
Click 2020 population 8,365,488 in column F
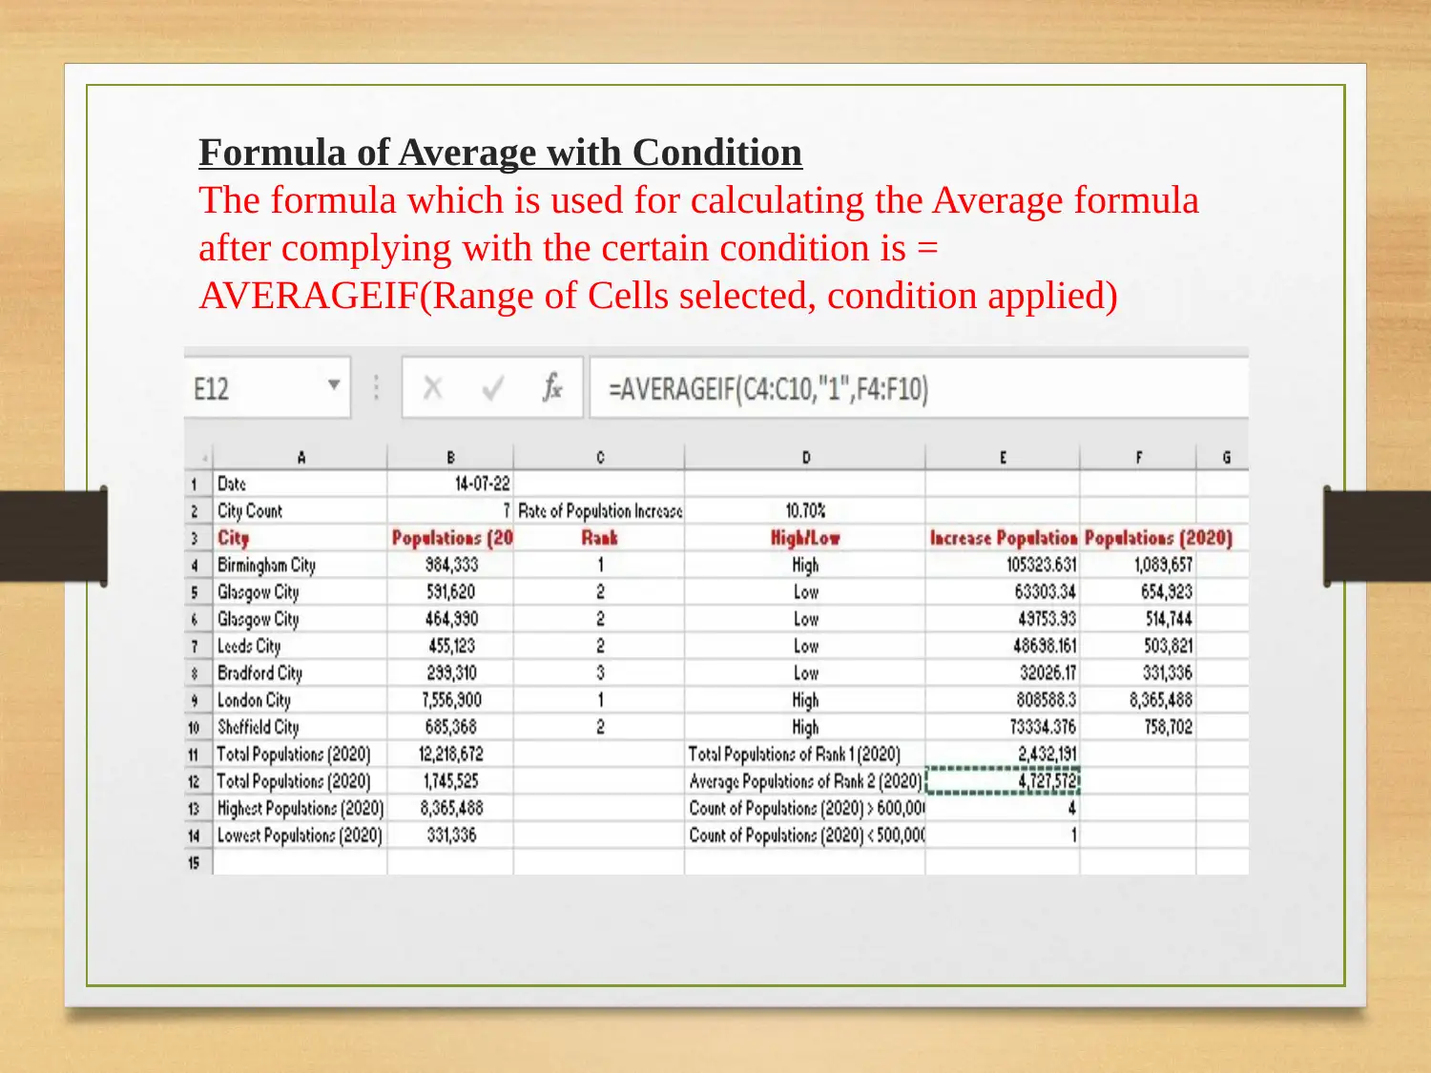point(1138,700)
